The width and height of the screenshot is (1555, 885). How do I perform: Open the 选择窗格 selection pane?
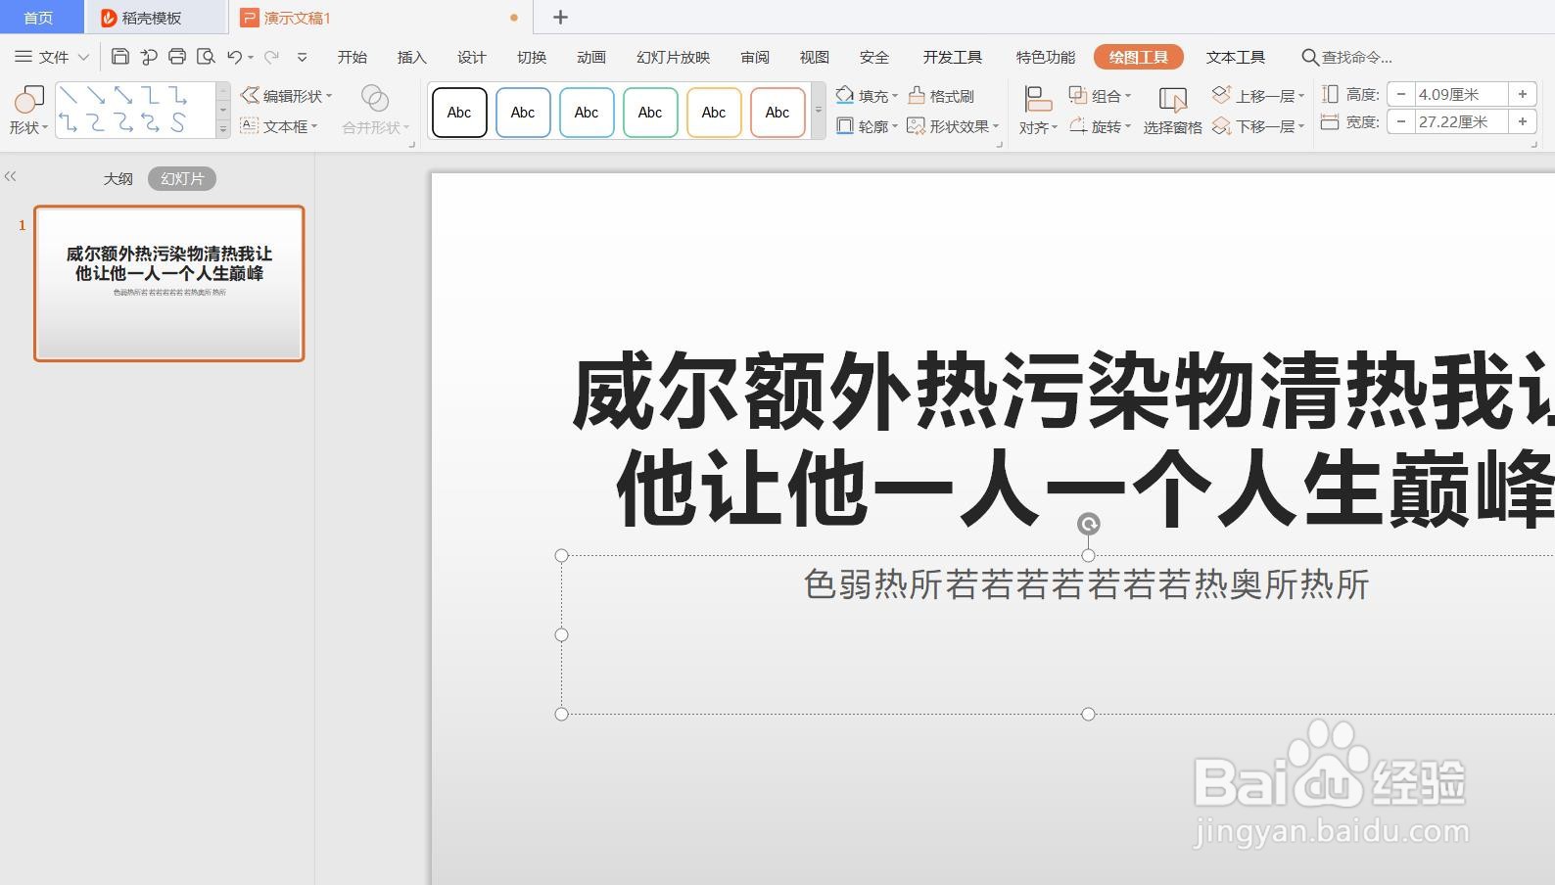coord(1172,111)
